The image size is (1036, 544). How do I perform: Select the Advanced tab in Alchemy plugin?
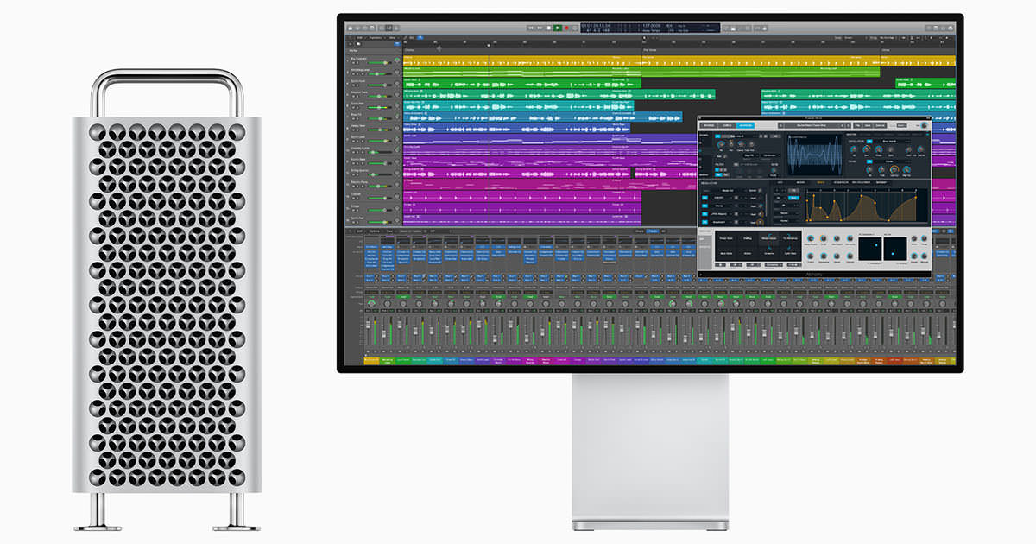(745, 126)
